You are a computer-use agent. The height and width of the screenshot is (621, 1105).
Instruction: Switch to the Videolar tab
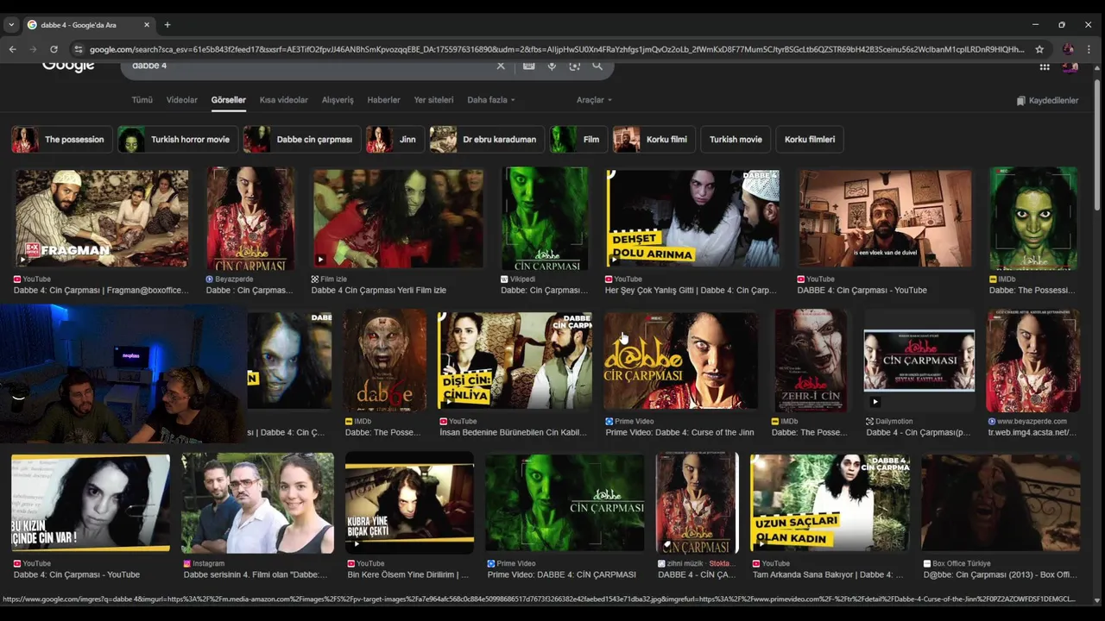(181, 100)
